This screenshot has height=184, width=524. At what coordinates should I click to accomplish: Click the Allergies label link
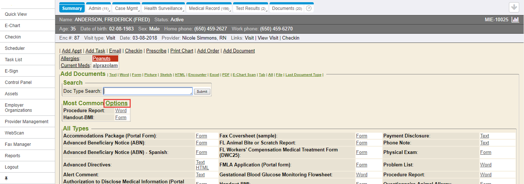[70, 59]
